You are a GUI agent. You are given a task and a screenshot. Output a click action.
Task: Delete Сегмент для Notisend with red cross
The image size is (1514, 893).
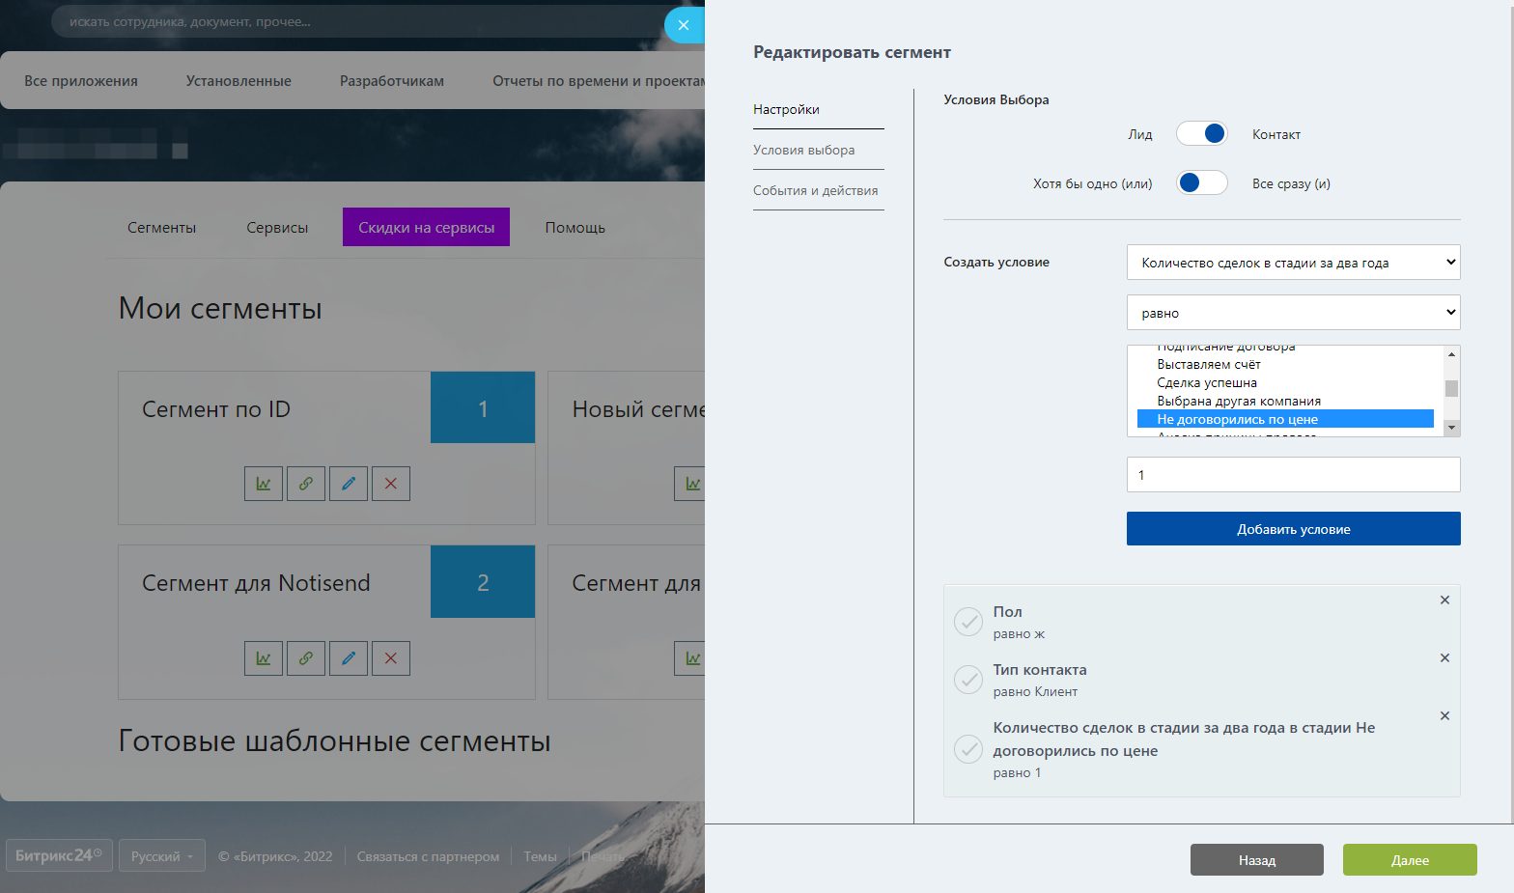click(x=391, y=658)
